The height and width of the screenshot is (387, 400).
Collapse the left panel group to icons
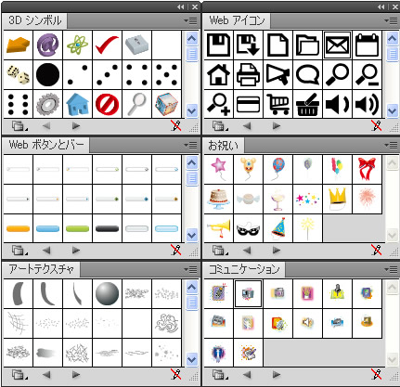(181, 6)
